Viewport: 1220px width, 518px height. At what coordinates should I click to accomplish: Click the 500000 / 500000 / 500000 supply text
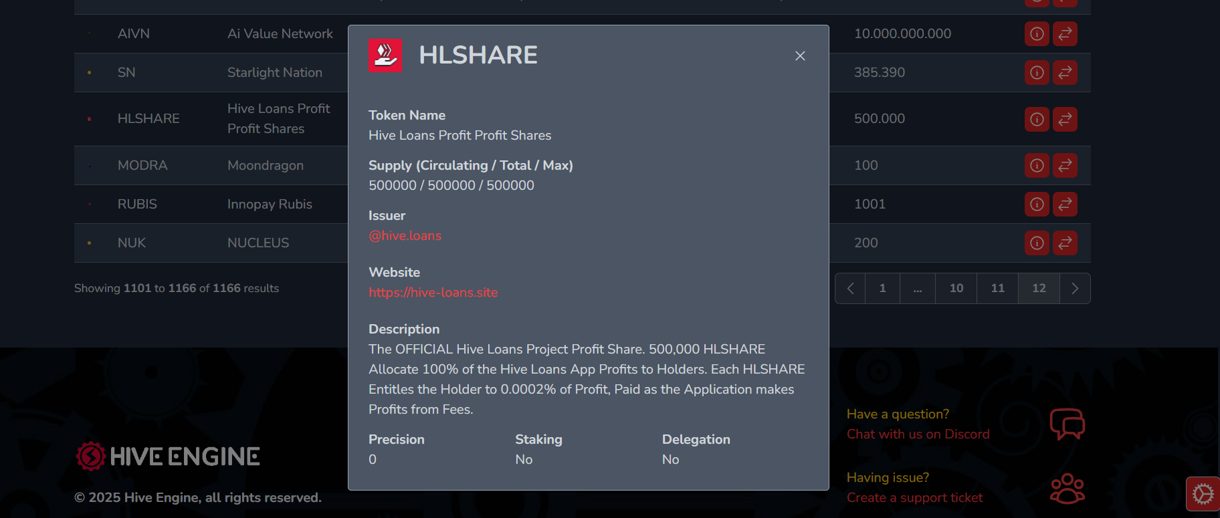[x=451, y=185]
